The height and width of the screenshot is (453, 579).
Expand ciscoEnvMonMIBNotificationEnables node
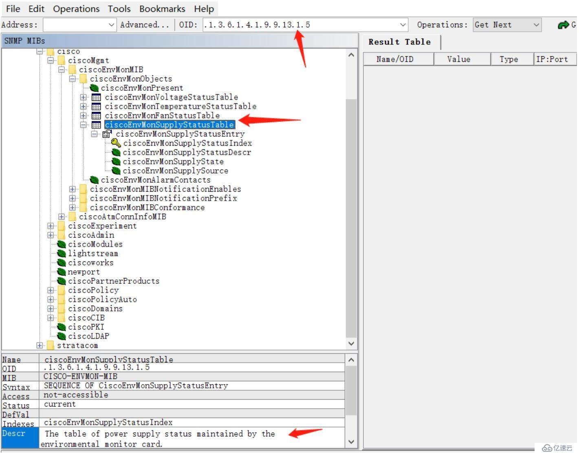click(x=73, y=189)
